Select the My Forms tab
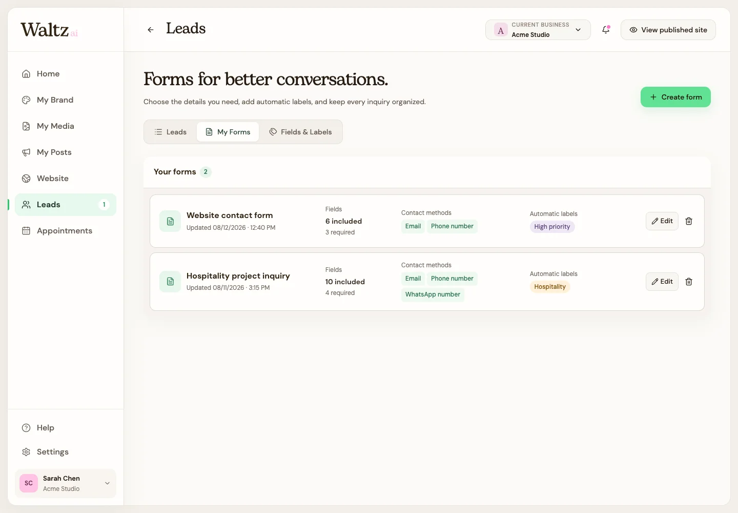738x513 pixels. [228, 132]
